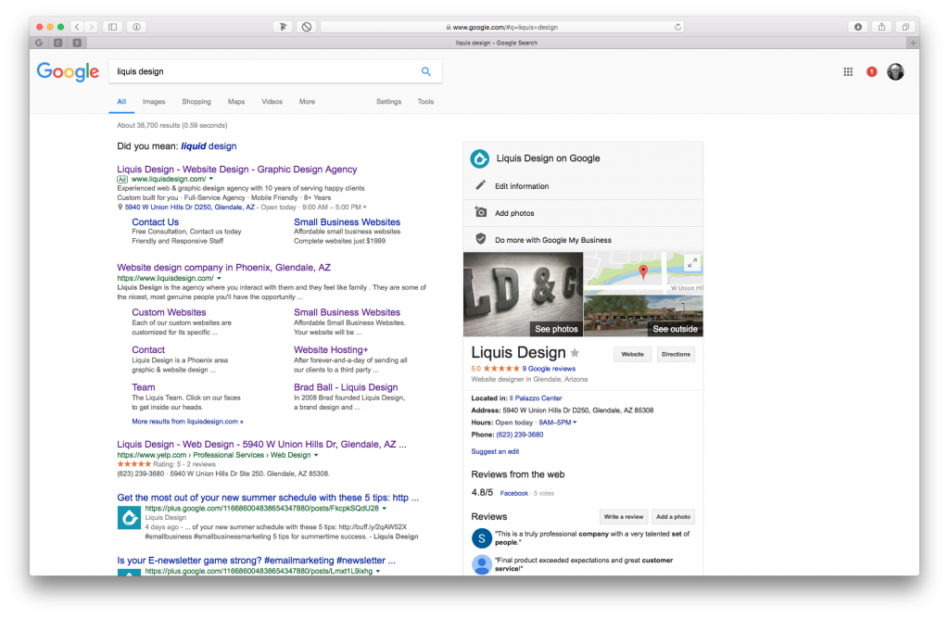Image resolution: width=949 pixels, height=618 pixels.
Task: Open the Settings menu item
Action: pyautogui.click(x=388, y=102)
